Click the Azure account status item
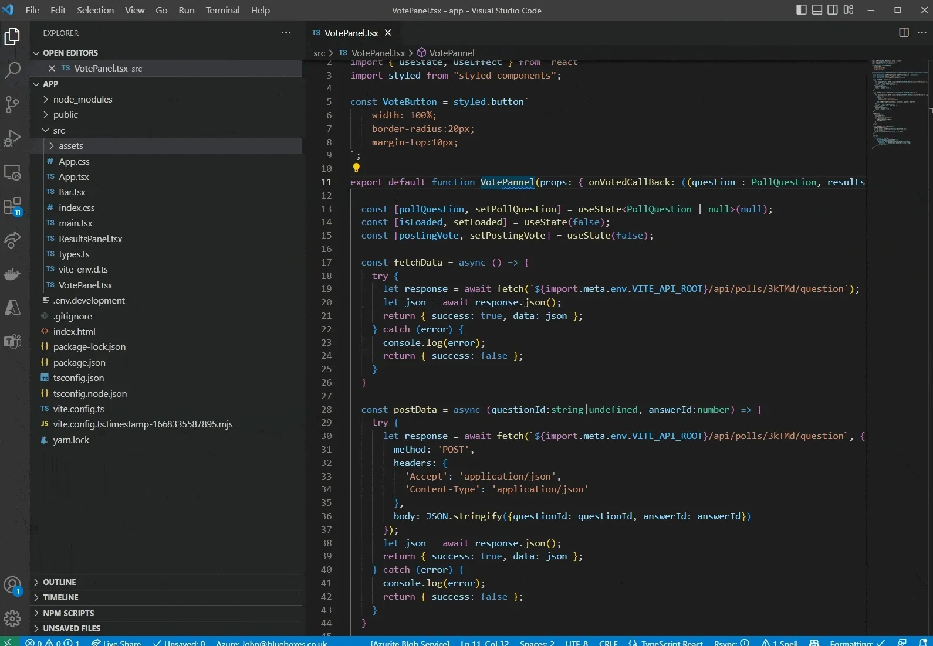The width and height of the screenshot is (933, 646). pos(271,642)
